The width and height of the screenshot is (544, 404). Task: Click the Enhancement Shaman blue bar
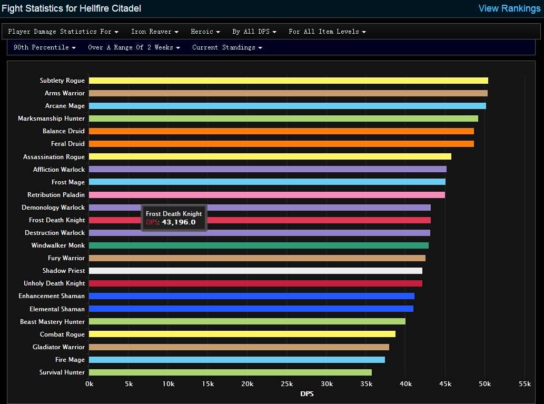252,296
